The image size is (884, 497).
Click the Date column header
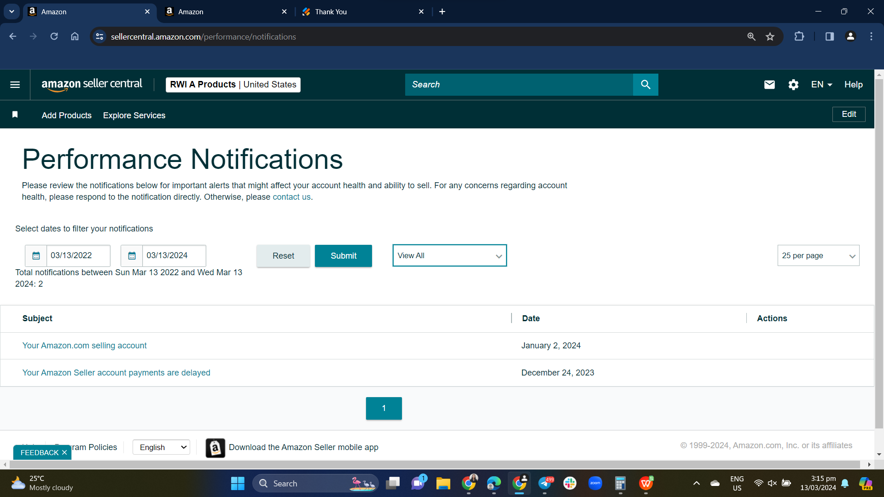pyautogui.click(x=531, y=318)
